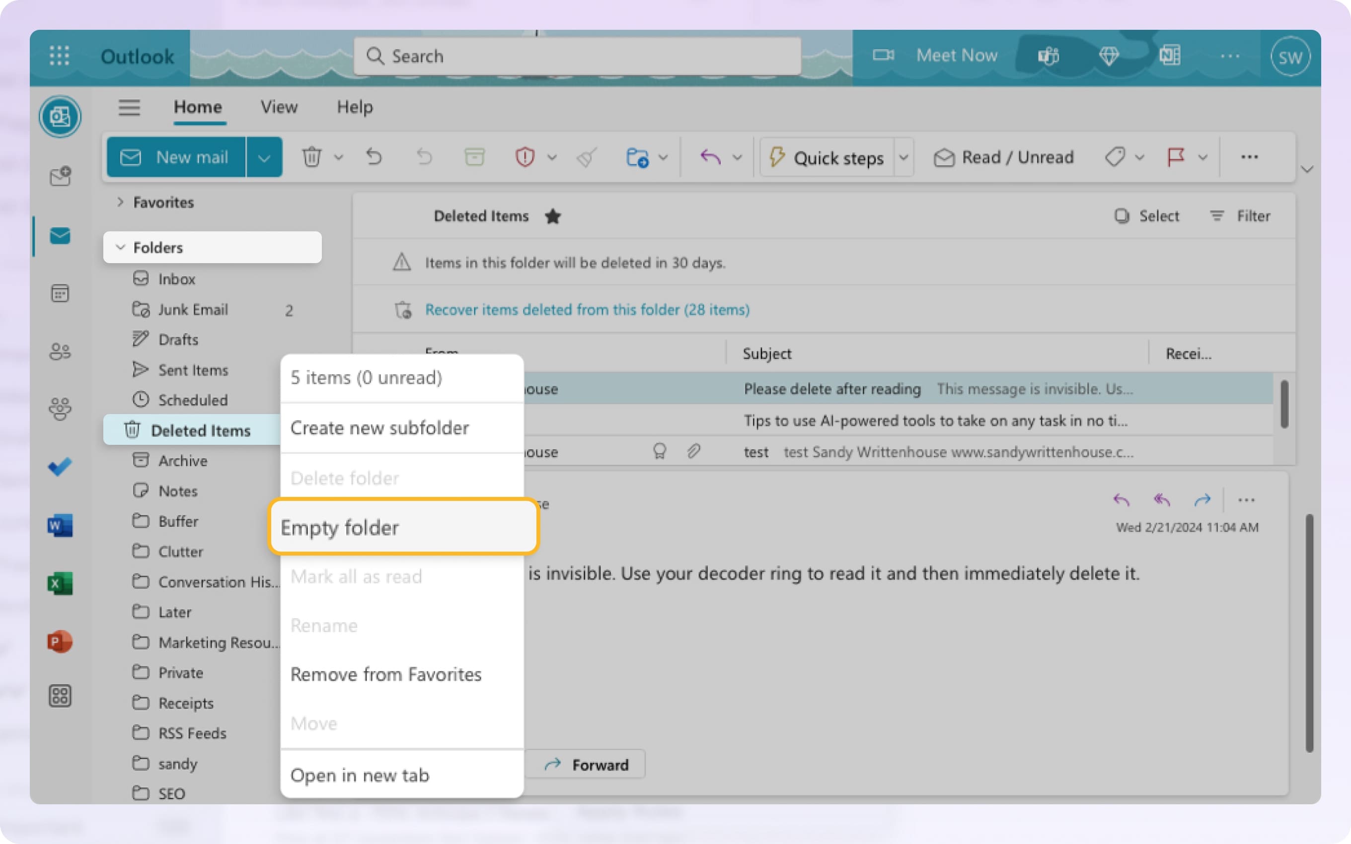Click the Report junk shield icon
Image resolution: width=1351 pixels, height=844 pixels.
click(x=525, y=157)
